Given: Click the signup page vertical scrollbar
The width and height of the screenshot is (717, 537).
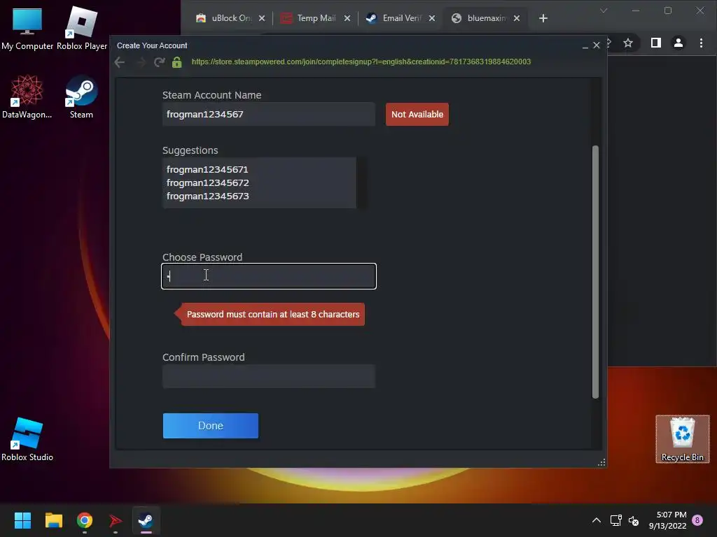Looking at the screenshot, I should (595, 272).
